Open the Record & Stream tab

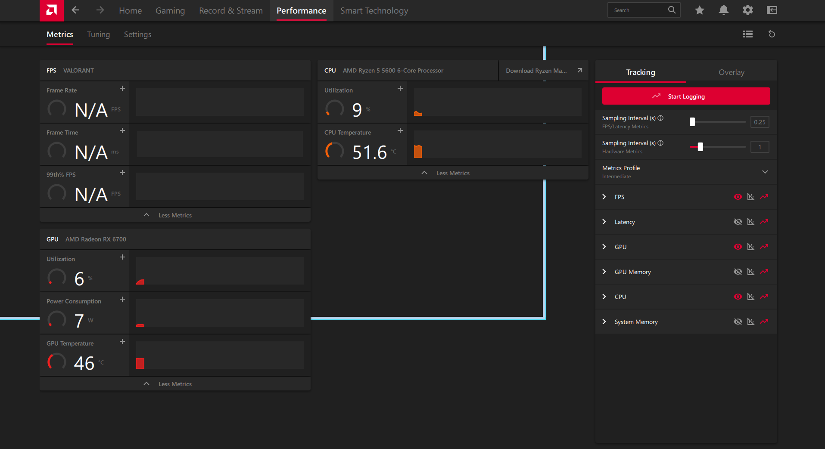tap(231, 10)
